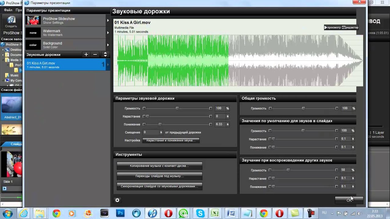This screenshot has width=390, height=219.
Task: Expand the Background section arrow
Action: pos(108,45)
